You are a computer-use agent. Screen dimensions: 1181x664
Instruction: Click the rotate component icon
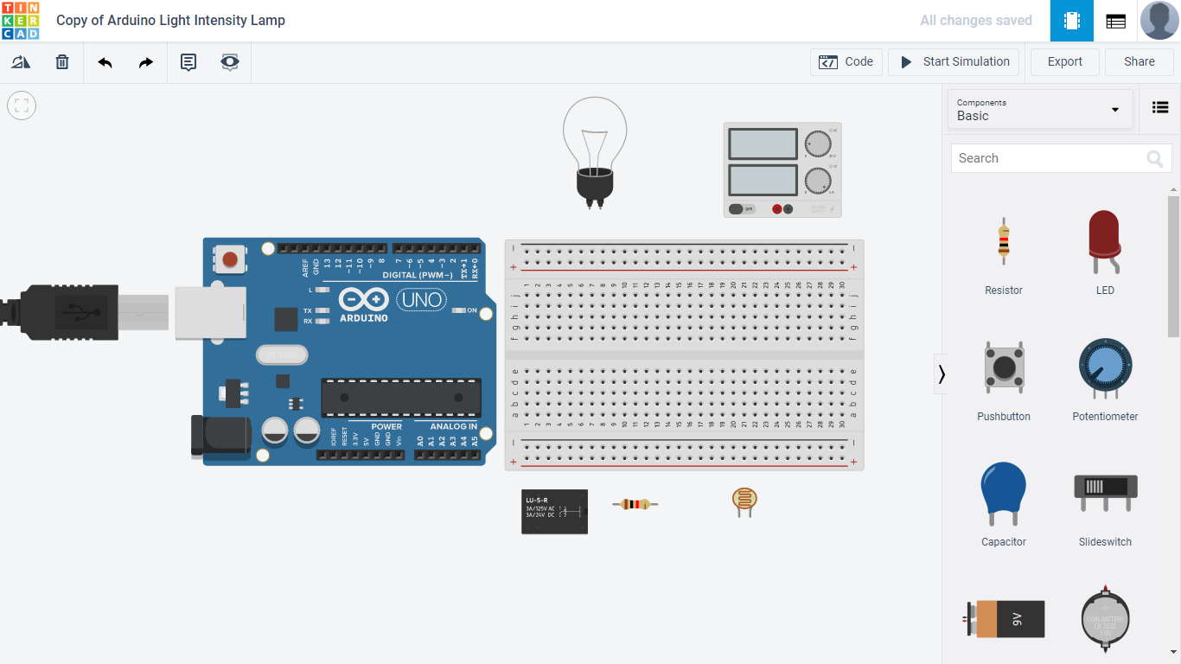tap(21, 62)
